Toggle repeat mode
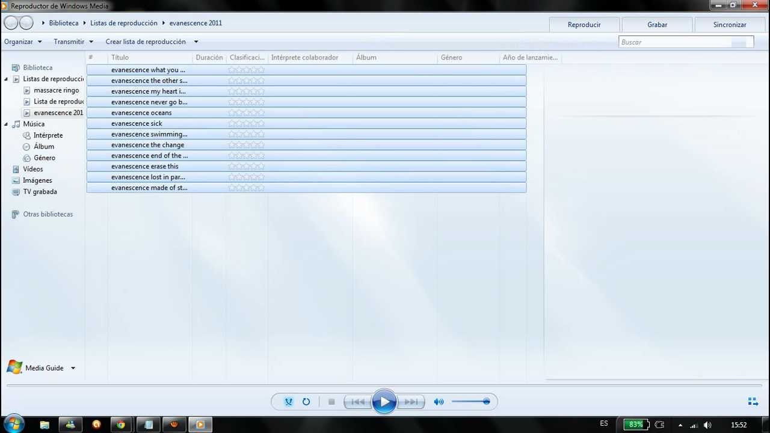The width and height of the screenshot is (770, 433). [x=306, y=402]
